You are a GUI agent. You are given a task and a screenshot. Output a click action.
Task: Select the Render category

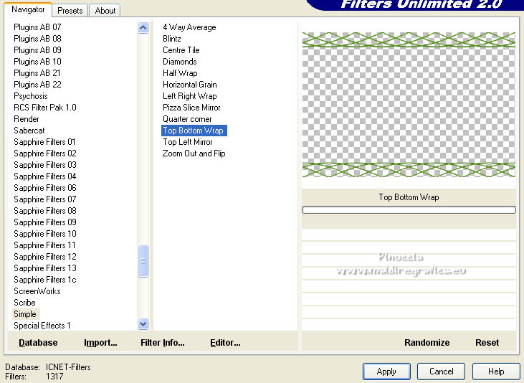pyautogui.click(x=27, y=119)
